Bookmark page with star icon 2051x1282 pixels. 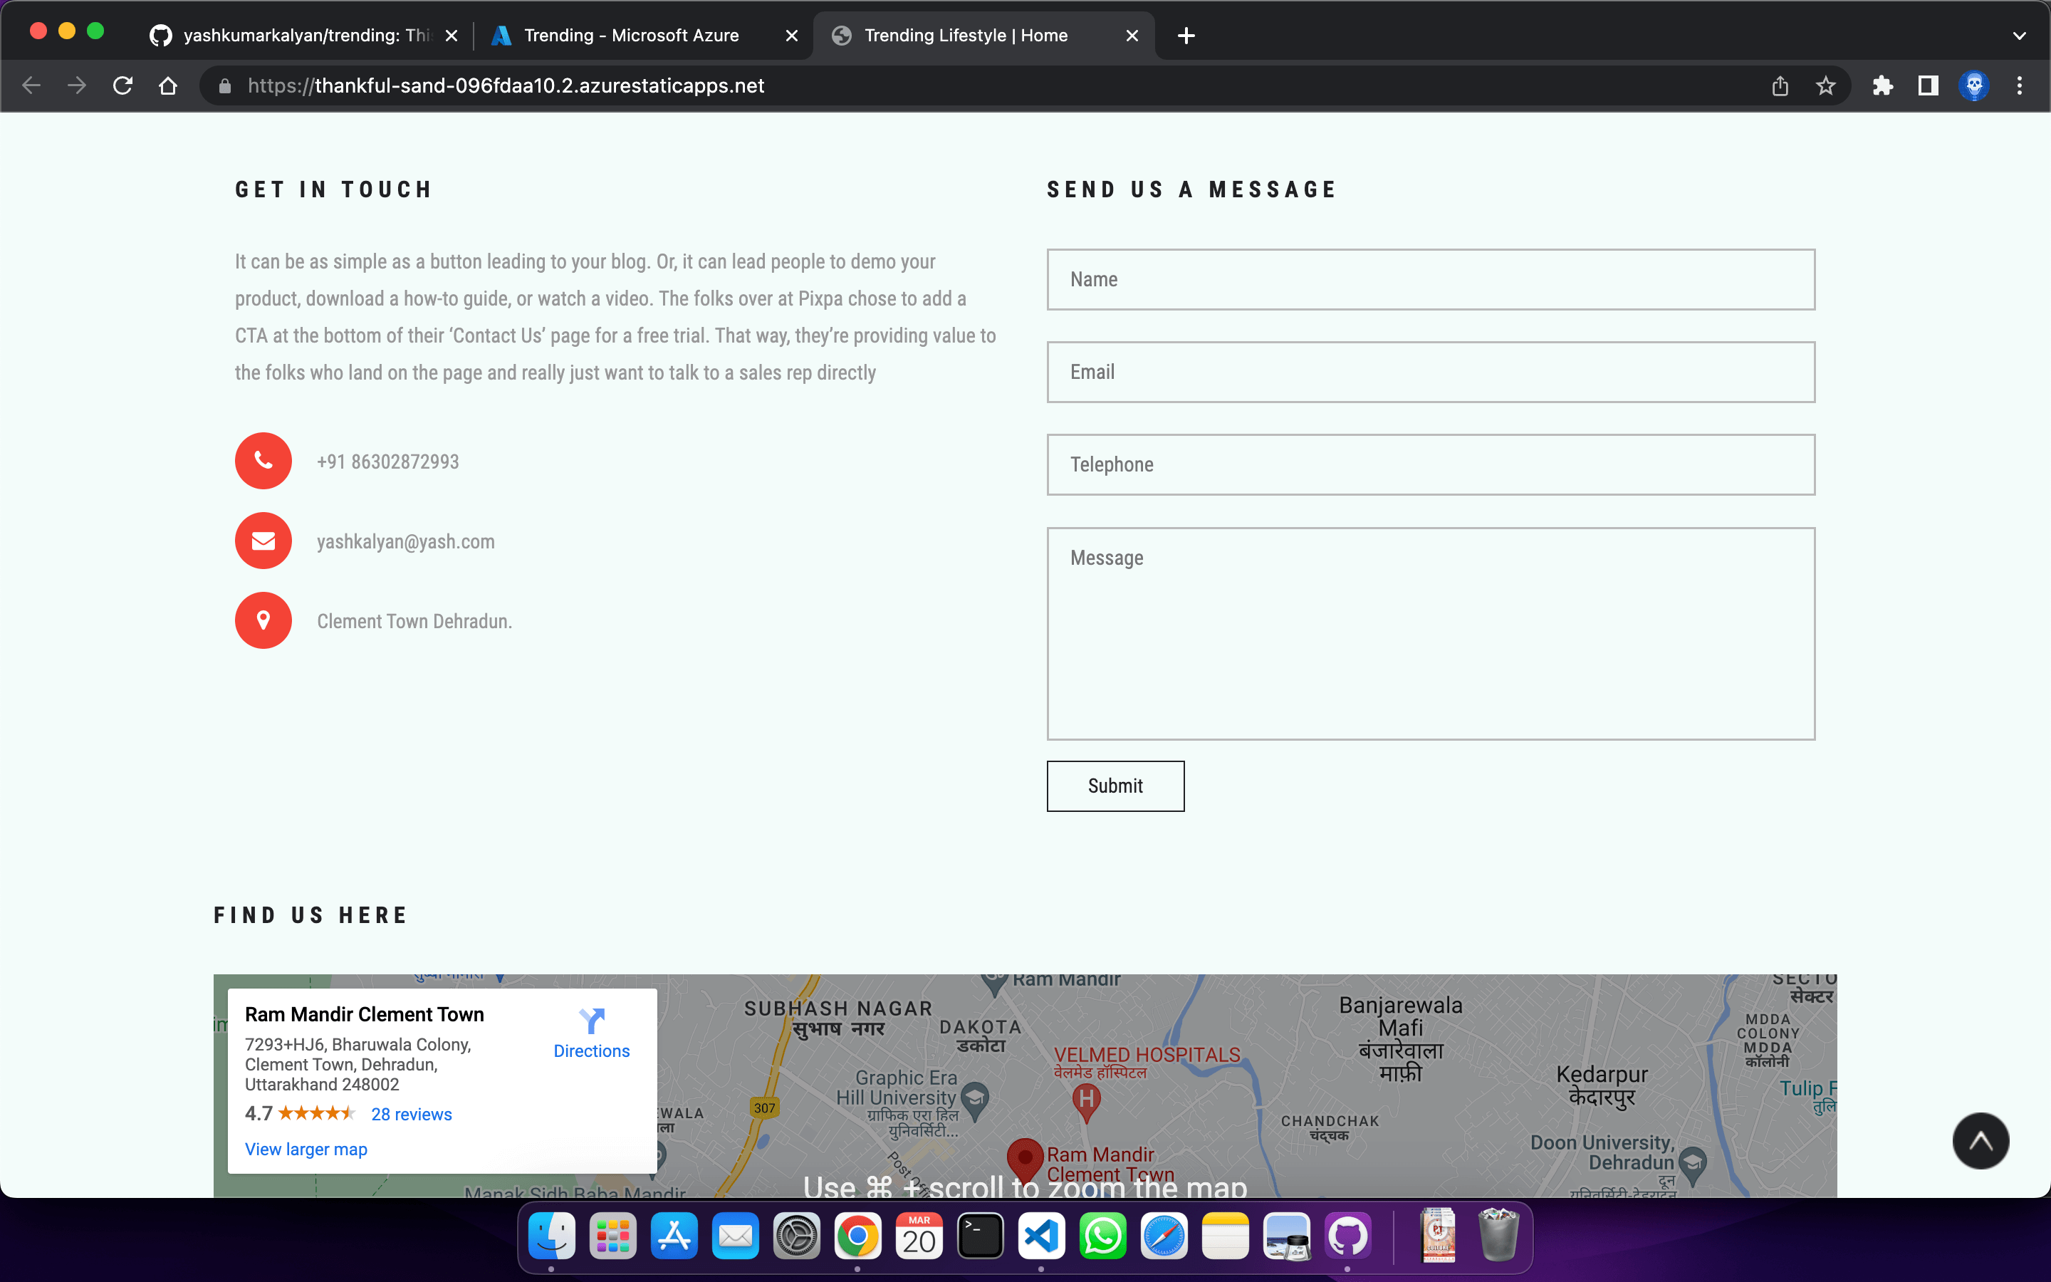(1825, 85)
